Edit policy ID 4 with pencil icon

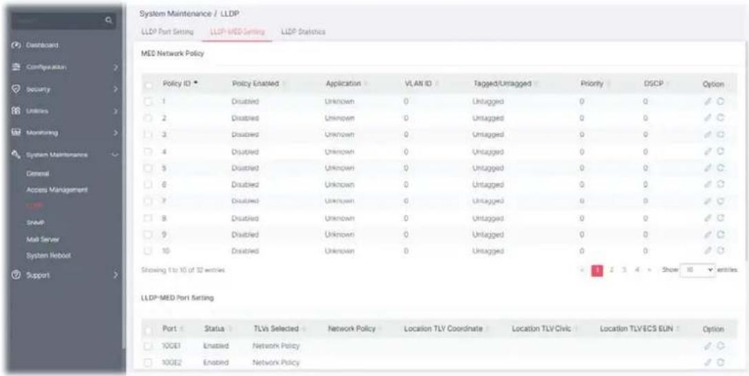[709, 152]
